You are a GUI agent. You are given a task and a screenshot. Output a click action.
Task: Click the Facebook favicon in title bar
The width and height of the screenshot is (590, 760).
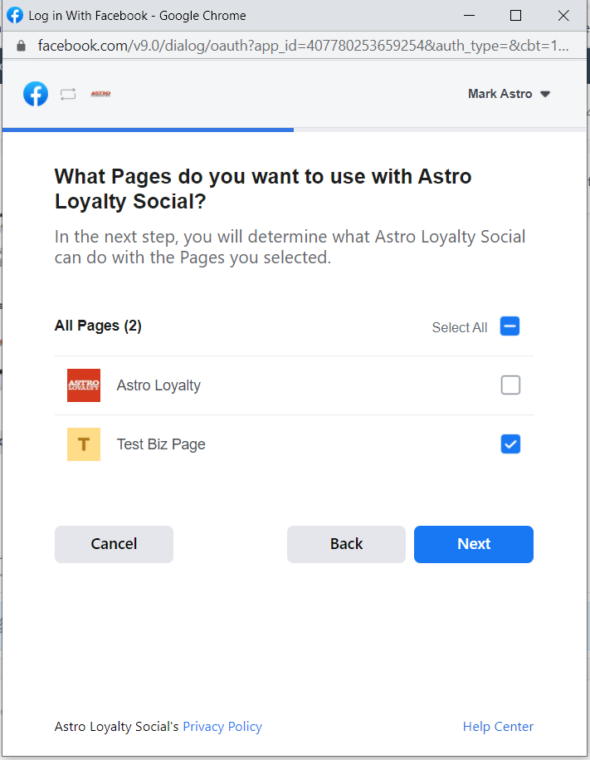tap(15, 15)
